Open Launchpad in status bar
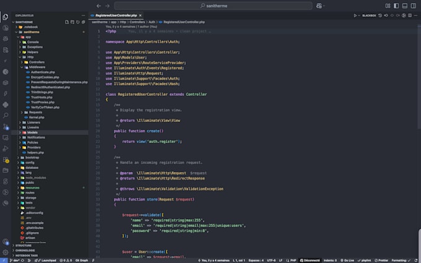The height and width of the screenshot is (263, 421). coord(47,261)
